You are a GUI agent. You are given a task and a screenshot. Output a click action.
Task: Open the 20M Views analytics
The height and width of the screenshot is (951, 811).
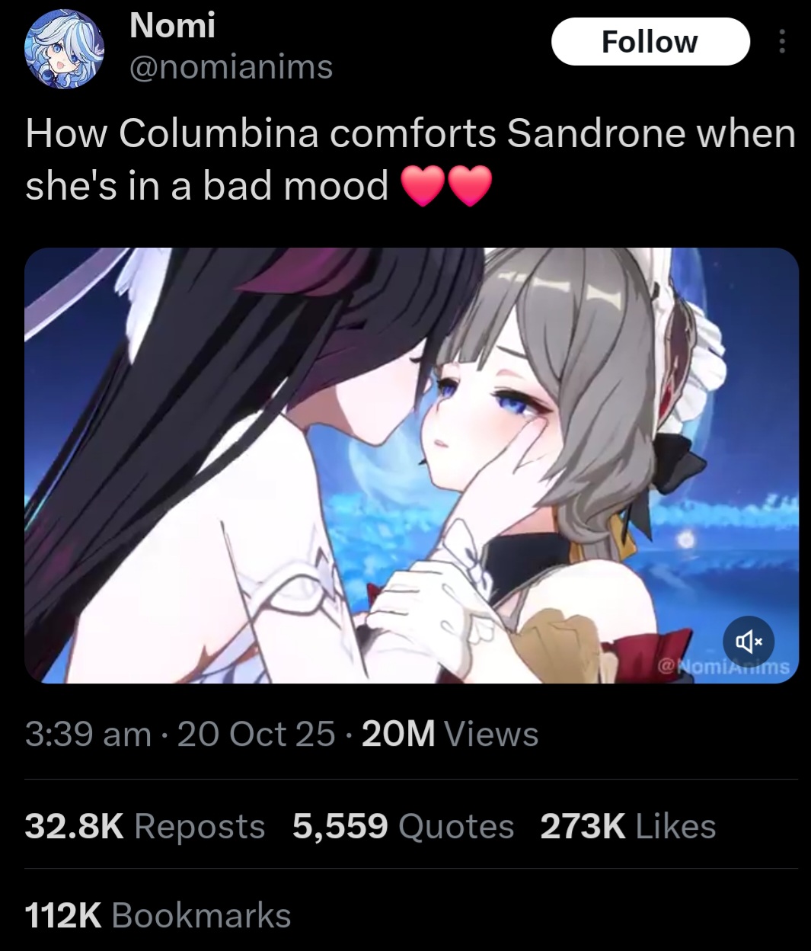point(451,734)
